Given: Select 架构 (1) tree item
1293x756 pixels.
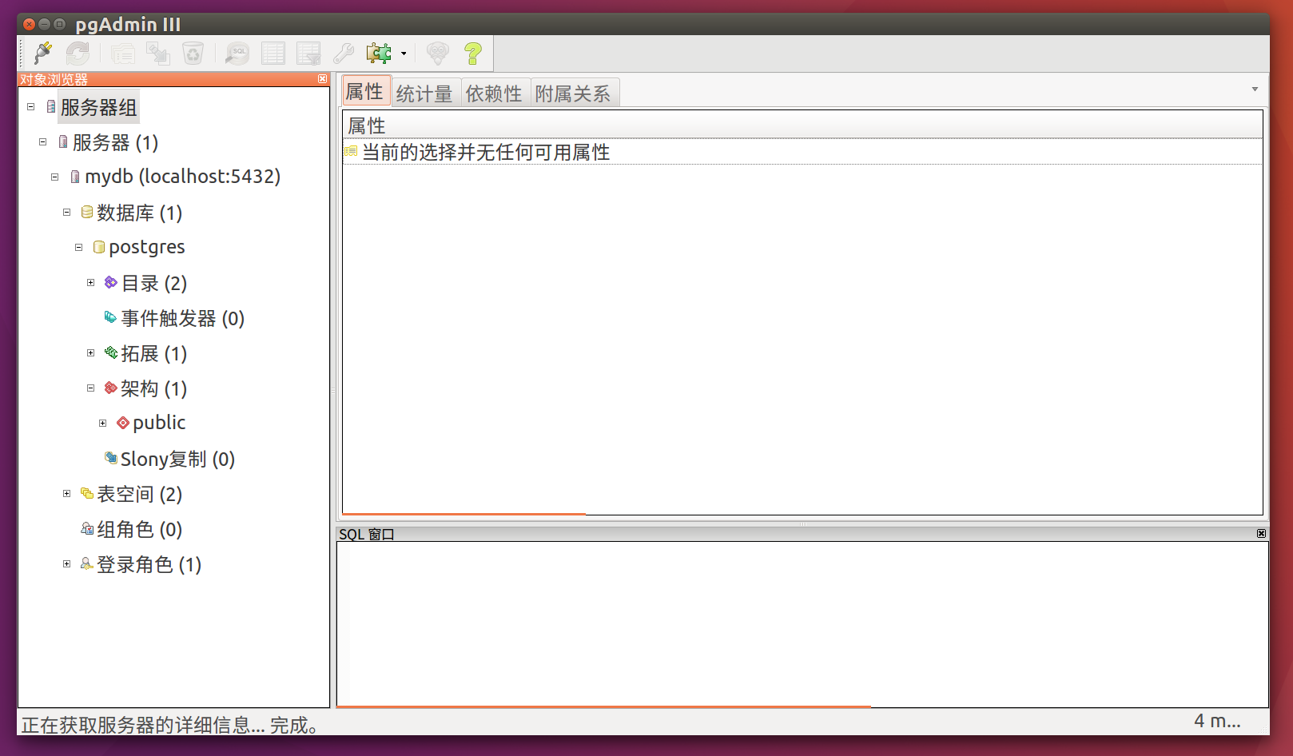Looking at the screenshot, I should (154, 388).
